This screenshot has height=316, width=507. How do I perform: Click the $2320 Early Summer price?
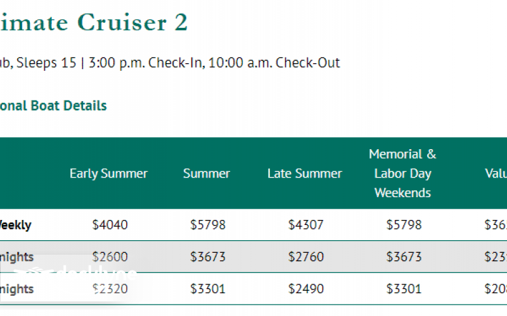pos(110,289)
